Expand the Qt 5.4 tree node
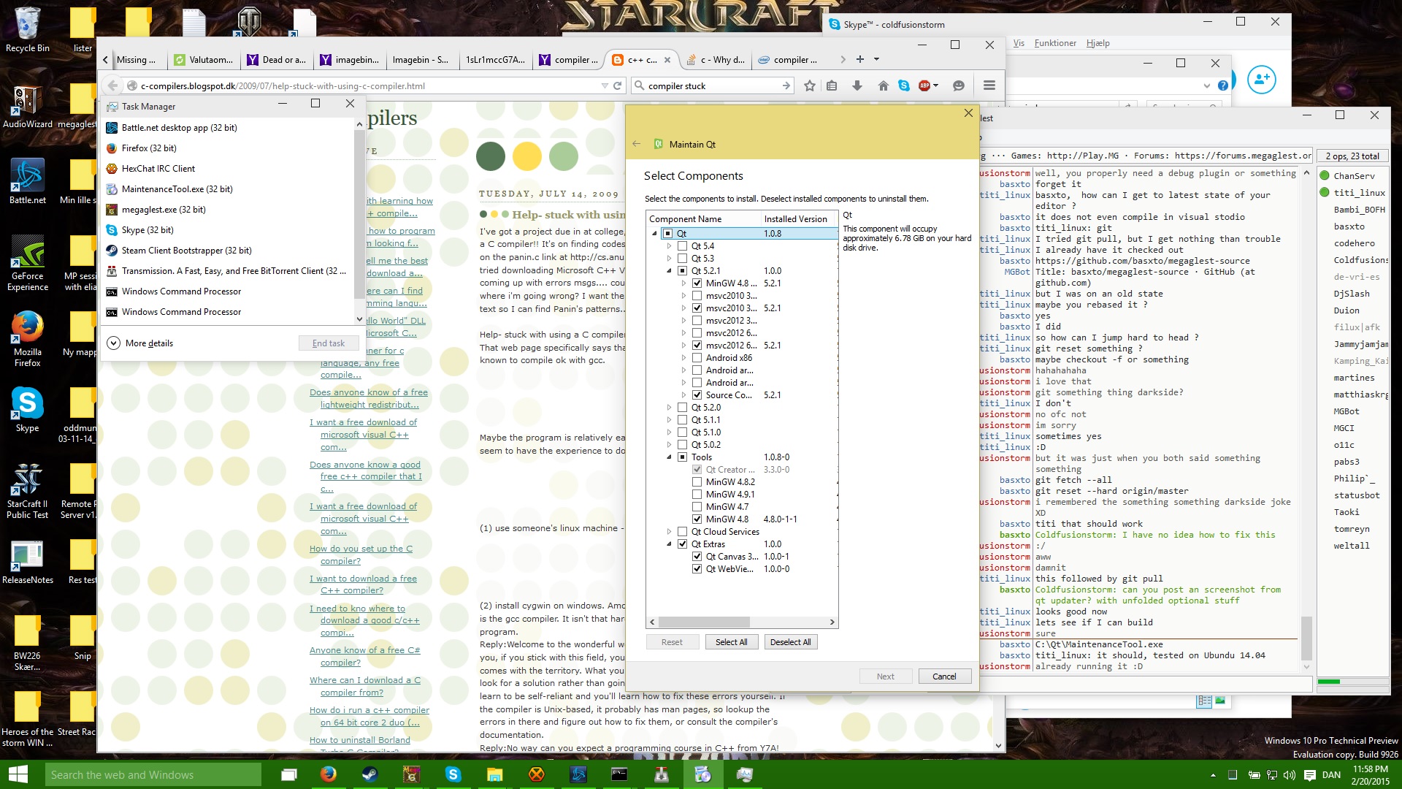1402x789 pixels. 669,246
